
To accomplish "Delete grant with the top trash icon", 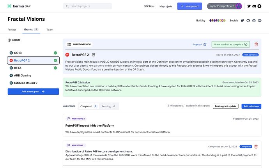I will coord(256,44).
